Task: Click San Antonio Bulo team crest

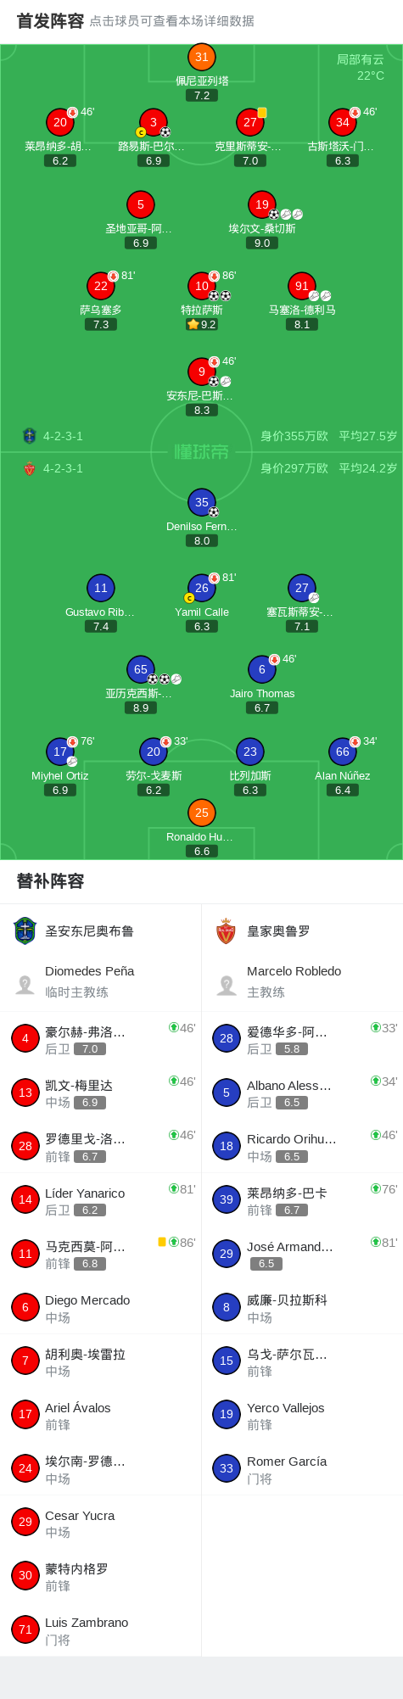Action: tap(25, 931)
